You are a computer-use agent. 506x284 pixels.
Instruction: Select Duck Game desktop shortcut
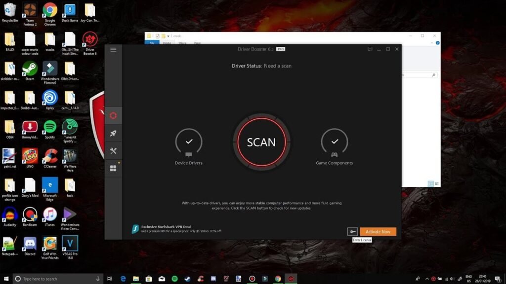pos(70,13)
